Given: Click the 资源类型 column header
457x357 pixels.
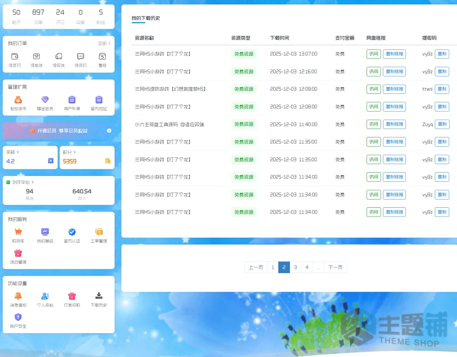Looking at the screenshot, I should 241,38.
